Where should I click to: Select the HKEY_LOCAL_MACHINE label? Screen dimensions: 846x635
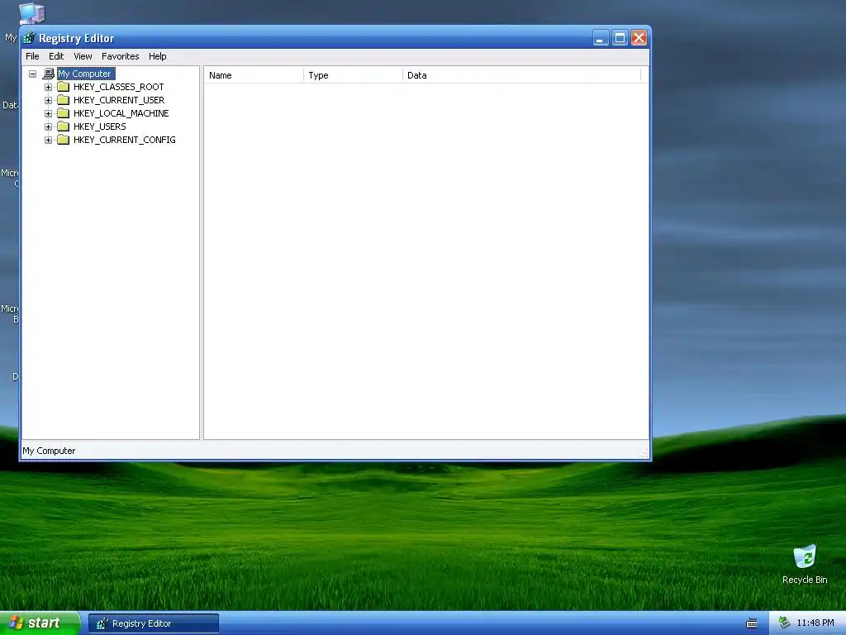click(x=121, y=113)
